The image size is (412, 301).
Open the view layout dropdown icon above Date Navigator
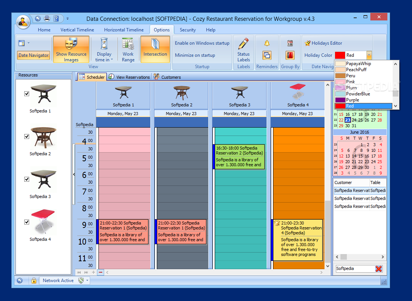pyautogui.click(x=24, y=43)
